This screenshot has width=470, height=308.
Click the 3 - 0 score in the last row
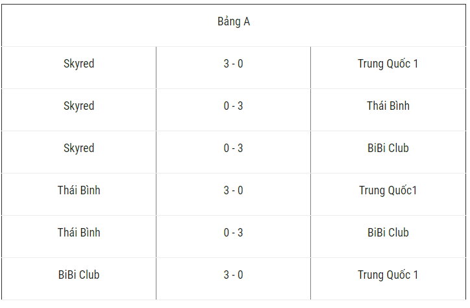coord(233,275)
